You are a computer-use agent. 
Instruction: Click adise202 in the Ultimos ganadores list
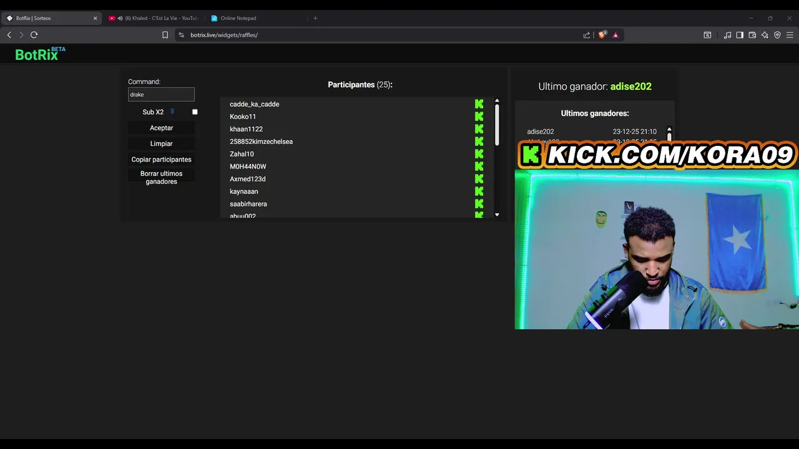coord(540,132)
